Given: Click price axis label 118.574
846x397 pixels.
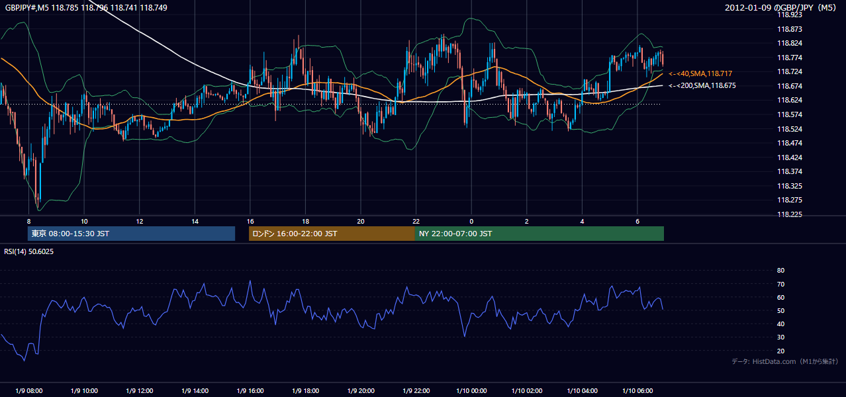Looking at the screenshot, I should (790, 114).
